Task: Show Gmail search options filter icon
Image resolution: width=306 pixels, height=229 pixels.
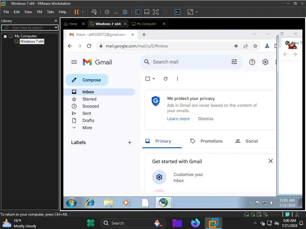Action: 234,62
